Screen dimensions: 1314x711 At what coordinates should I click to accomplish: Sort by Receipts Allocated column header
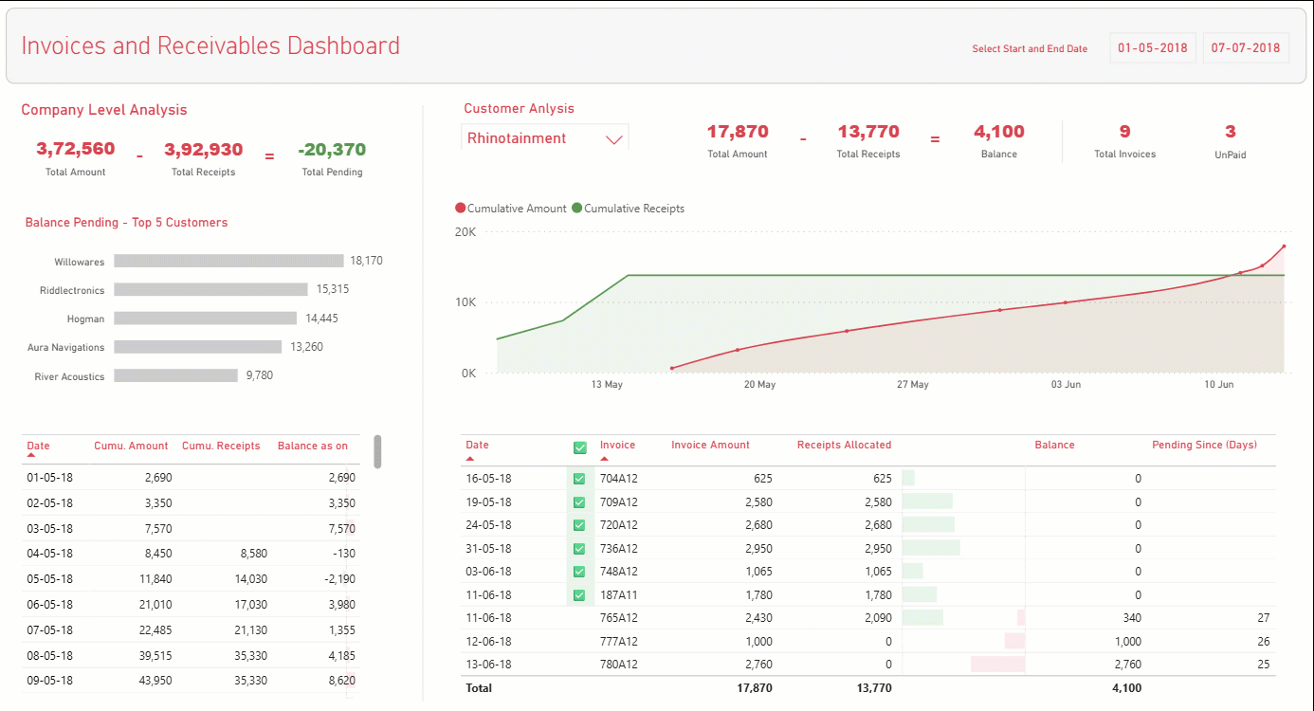(x=844, y=445)
